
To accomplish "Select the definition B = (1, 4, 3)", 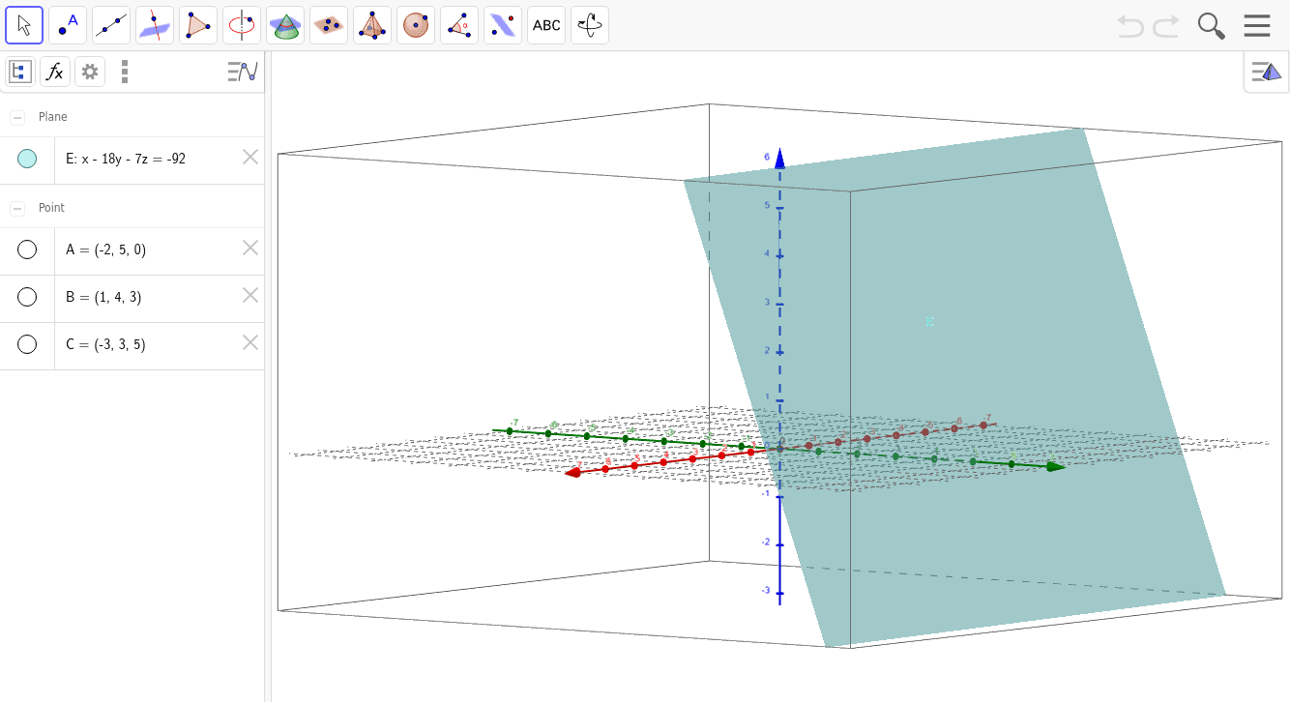I will [x=103, y=297].
